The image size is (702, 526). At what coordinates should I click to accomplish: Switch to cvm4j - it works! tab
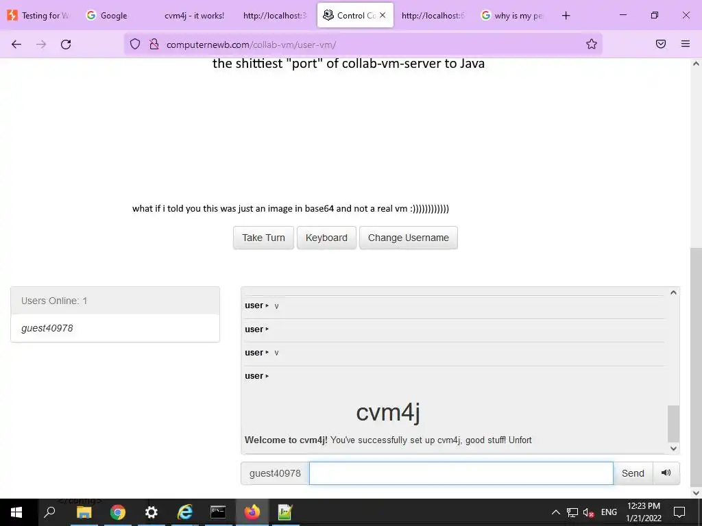(194, 15)
